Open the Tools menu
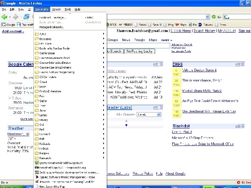 [68, 9]
